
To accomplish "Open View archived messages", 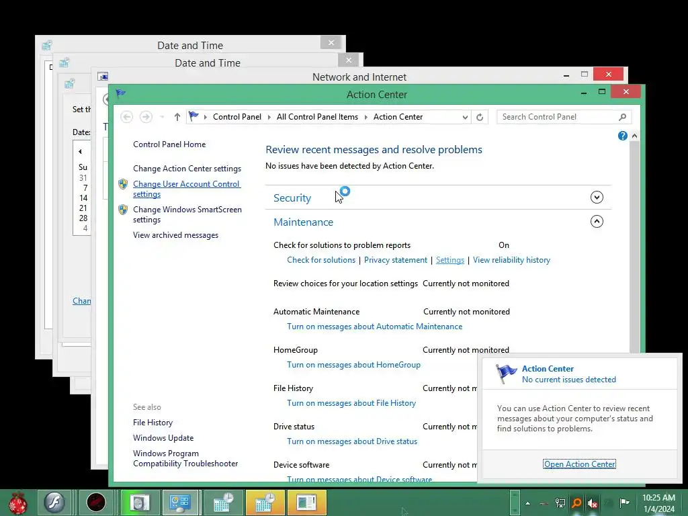I will [x=175, y=235].
